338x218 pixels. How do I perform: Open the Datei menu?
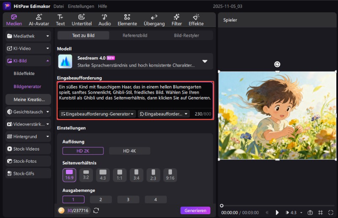[59, 6]
